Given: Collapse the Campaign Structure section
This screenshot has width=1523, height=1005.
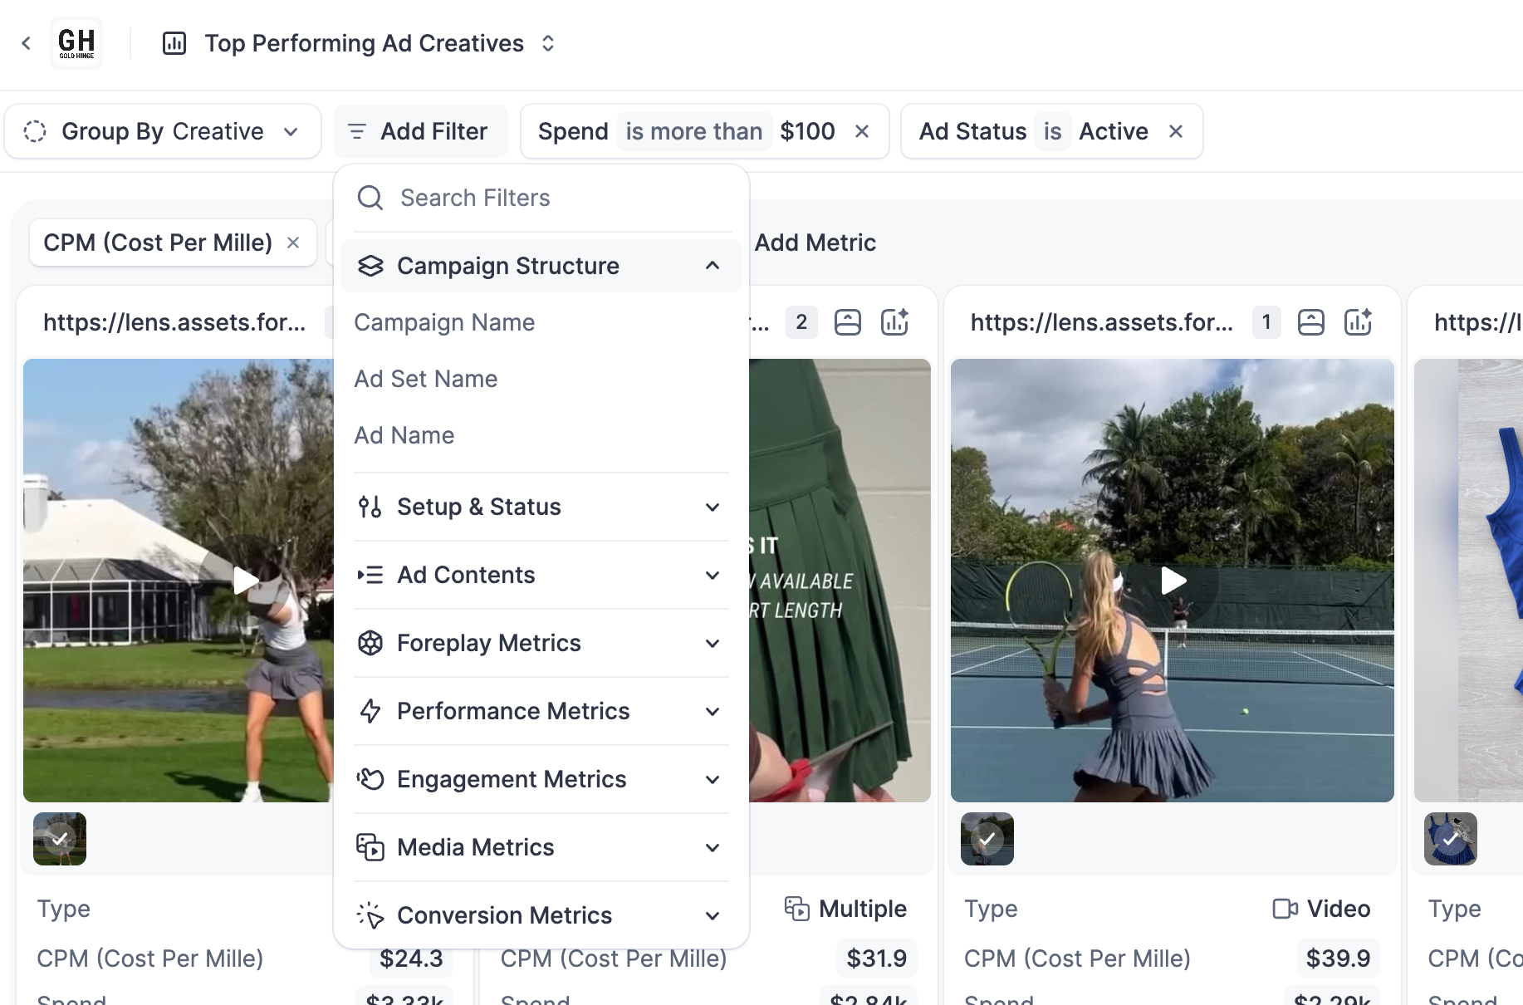Looking at the screenshot, I should (541, 266).
